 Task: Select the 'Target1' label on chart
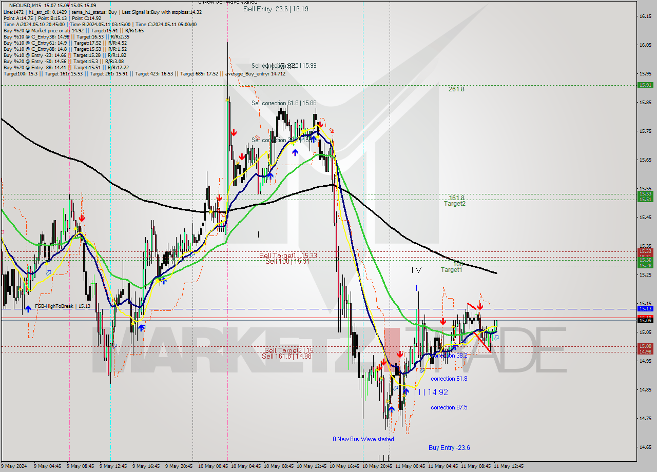(x=452, y=270)
